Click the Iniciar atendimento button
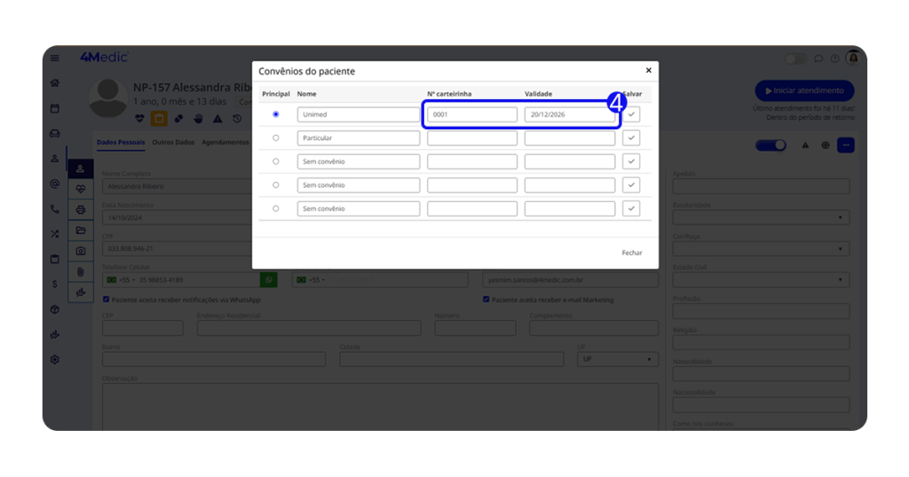This screenshot has width=909, height=477. point(804,90)
